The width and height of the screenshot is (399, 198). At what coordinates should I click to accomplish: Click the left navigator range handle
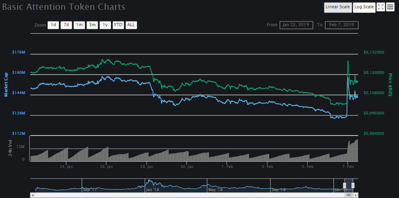344,185
